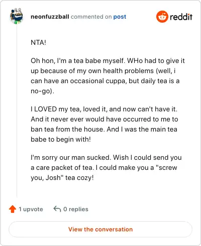Click the "no-go)." text line
This screenshot has height=246, width=201.
[42, 91]
